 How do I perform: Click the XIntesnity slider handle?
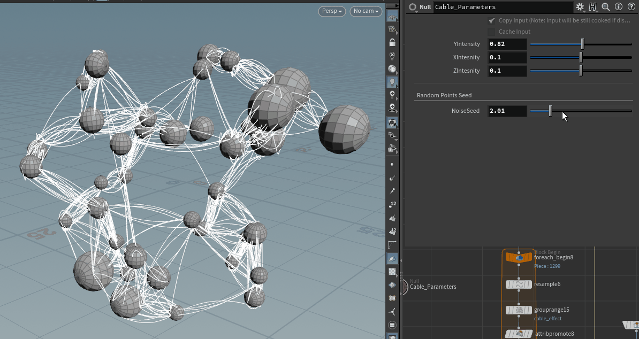pyautogui.click(x=581, y=57)
